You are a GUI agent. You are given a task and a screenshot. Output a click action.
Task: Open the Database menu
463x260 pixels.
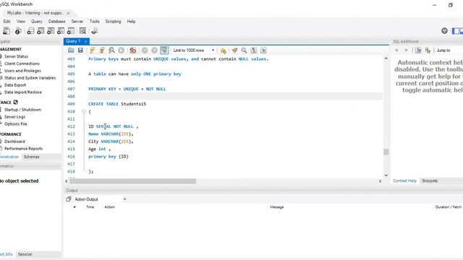click(56, 22)
